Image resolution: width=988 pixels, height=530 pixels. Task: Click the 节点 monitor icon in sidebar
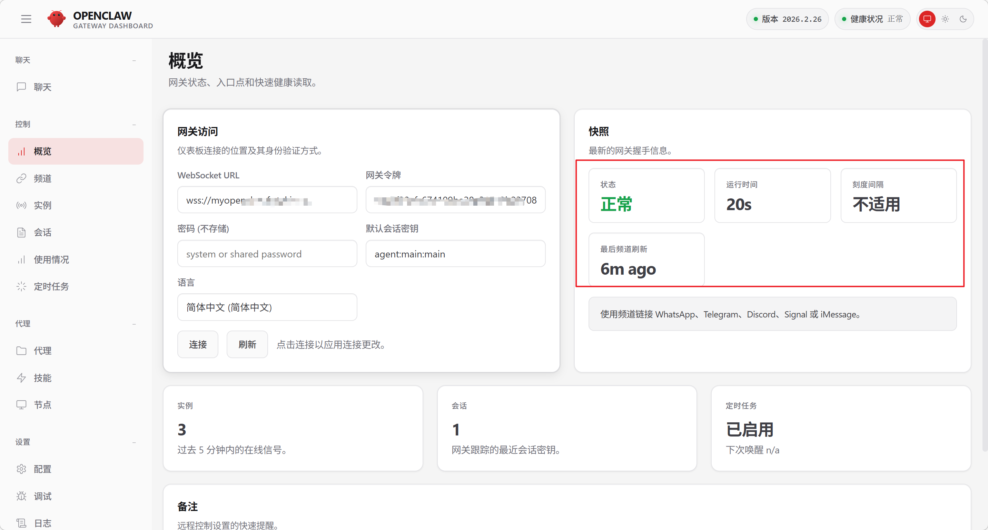[21, 404]
